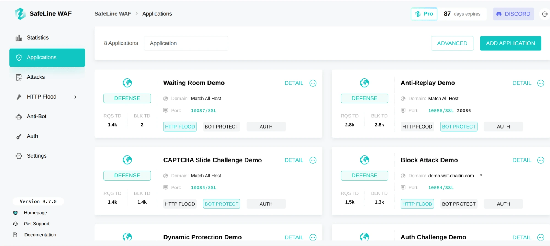Toggle HTTP FLOOD on Block Attack Demo
This screenshot has height=246, width=550.
point(417,204)
